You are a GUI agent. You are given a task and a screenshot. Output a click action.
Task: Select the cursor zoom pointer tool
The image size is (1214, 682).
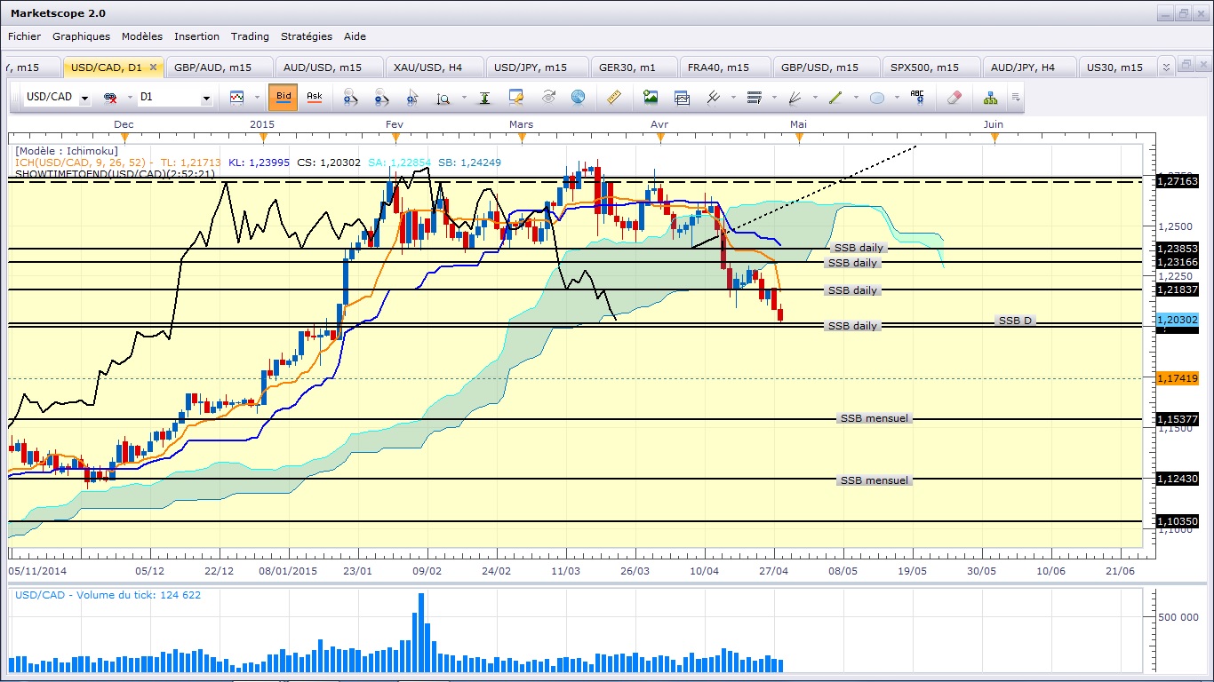point(412,98)
